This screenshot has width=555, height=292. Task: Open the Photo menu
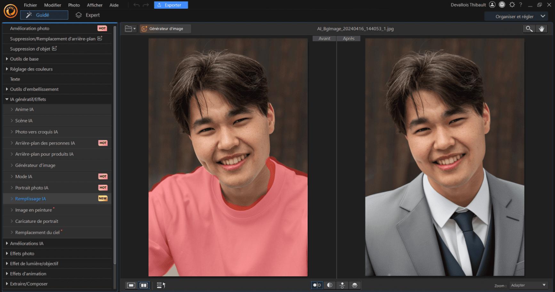pos(74,5)
